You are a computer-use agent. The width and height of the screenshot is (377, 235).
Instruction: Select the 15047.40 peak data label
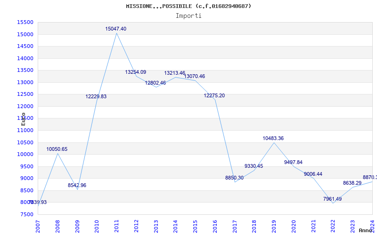(115, 29)
